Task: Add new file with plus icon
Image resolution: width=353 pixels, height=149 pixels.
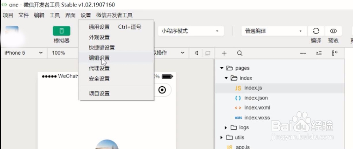Action: (224, 53)
